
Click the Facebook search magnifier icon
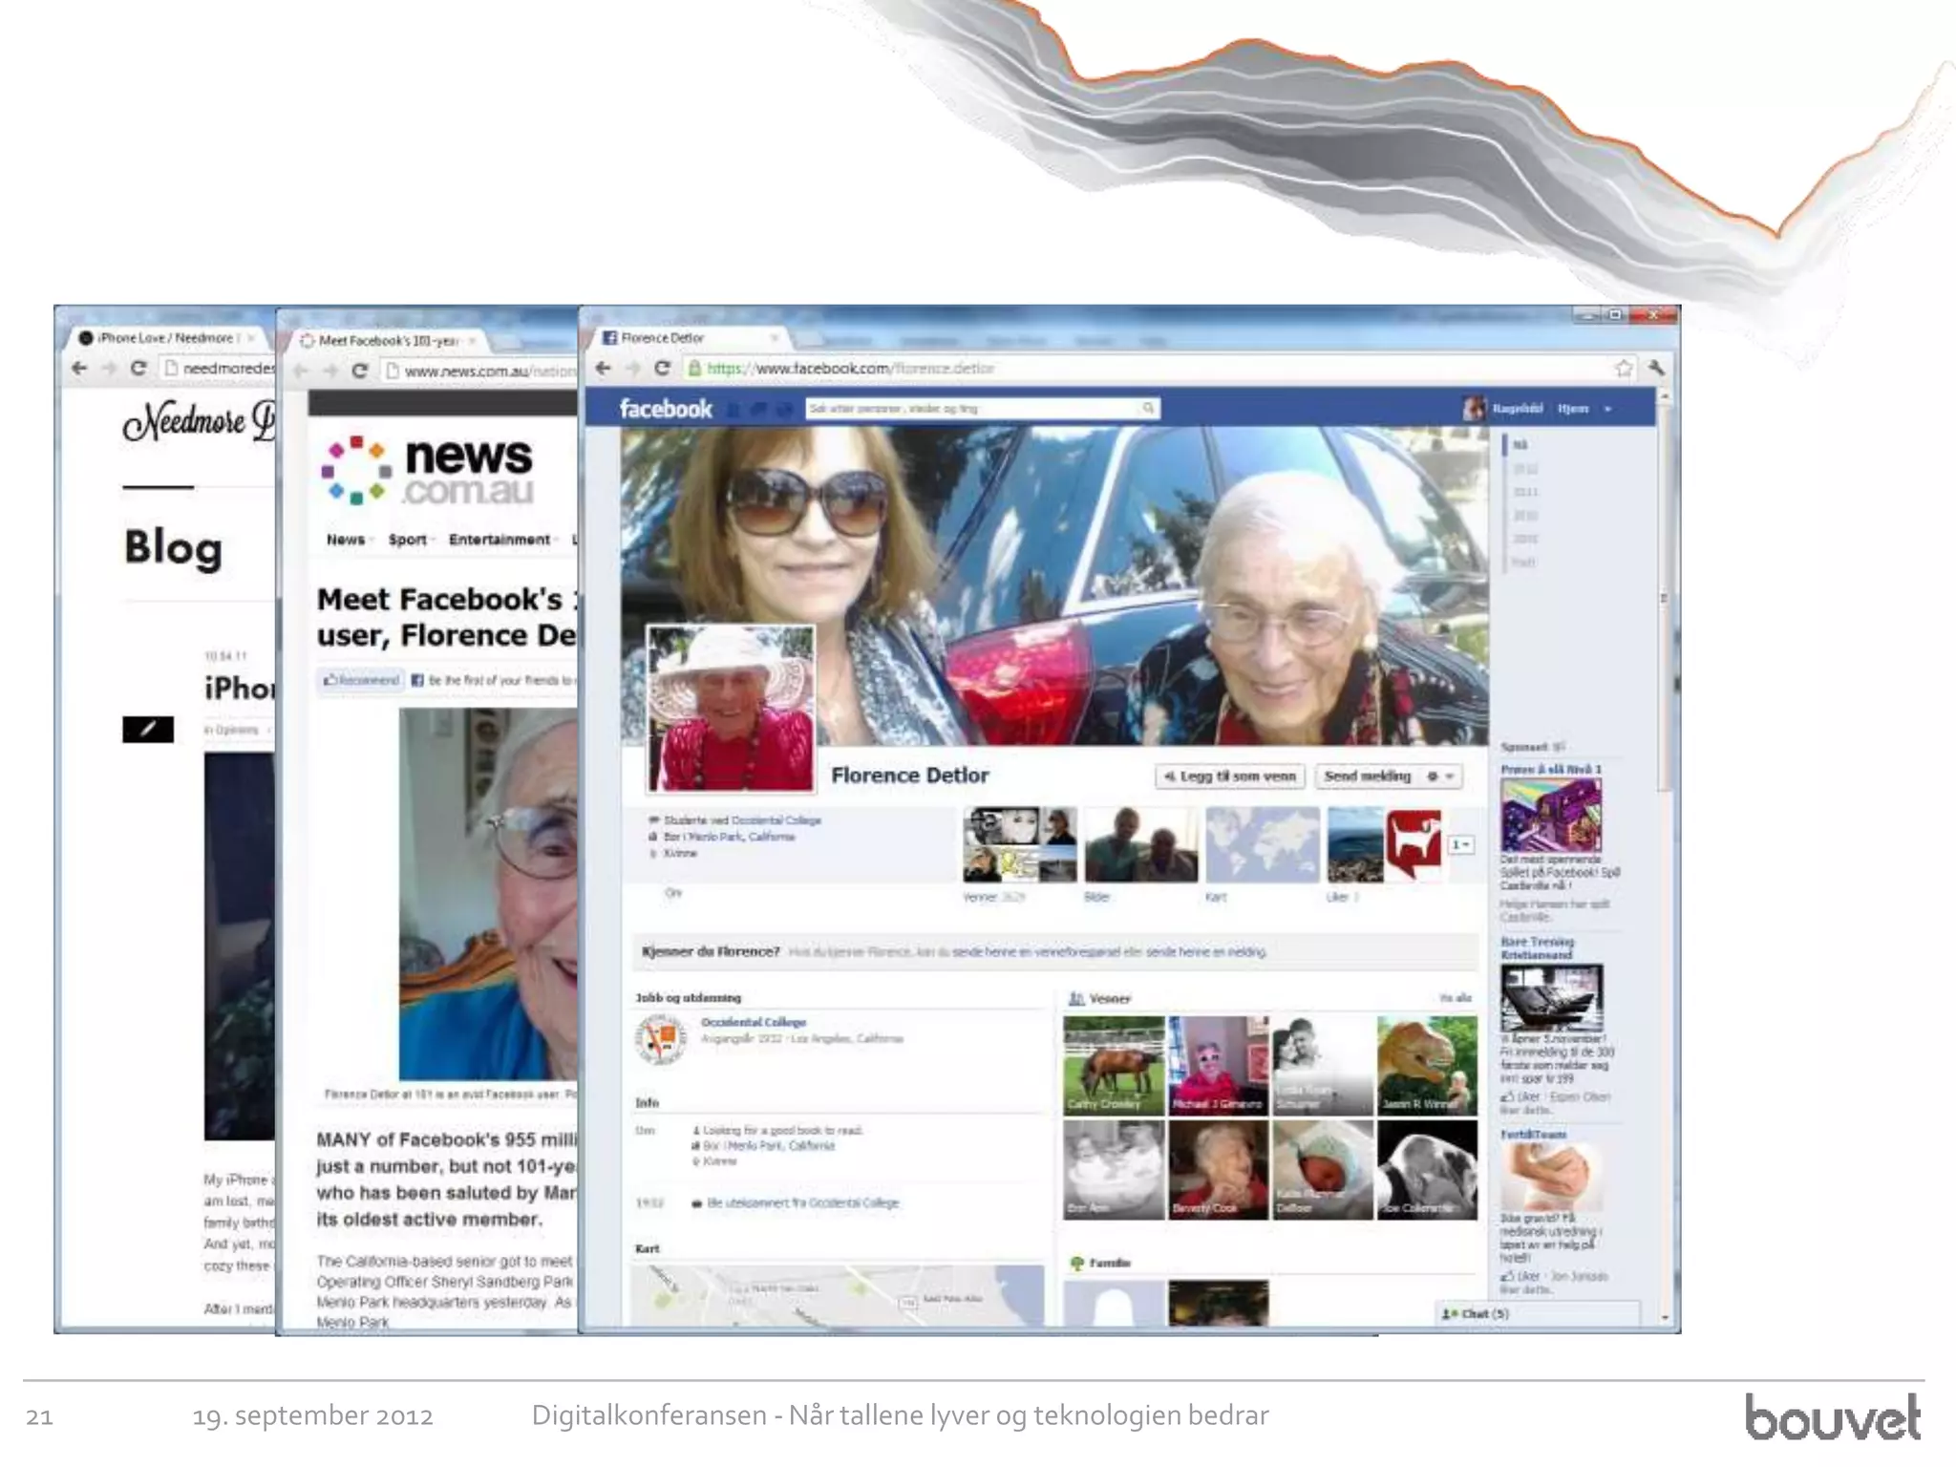pyautogui.click(x=1148, y=409)
